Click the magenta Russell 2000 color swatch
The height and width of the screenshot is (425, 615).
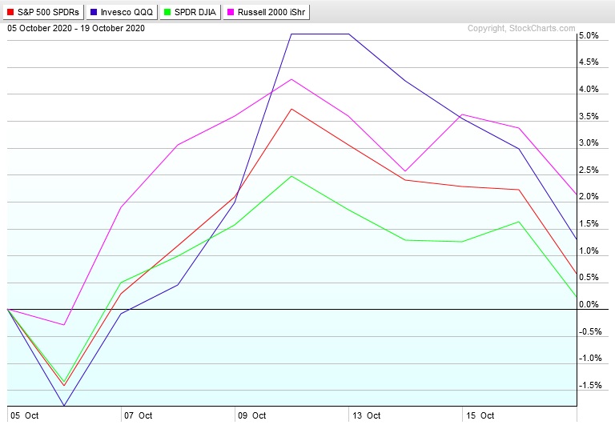[x=231, y=12]
